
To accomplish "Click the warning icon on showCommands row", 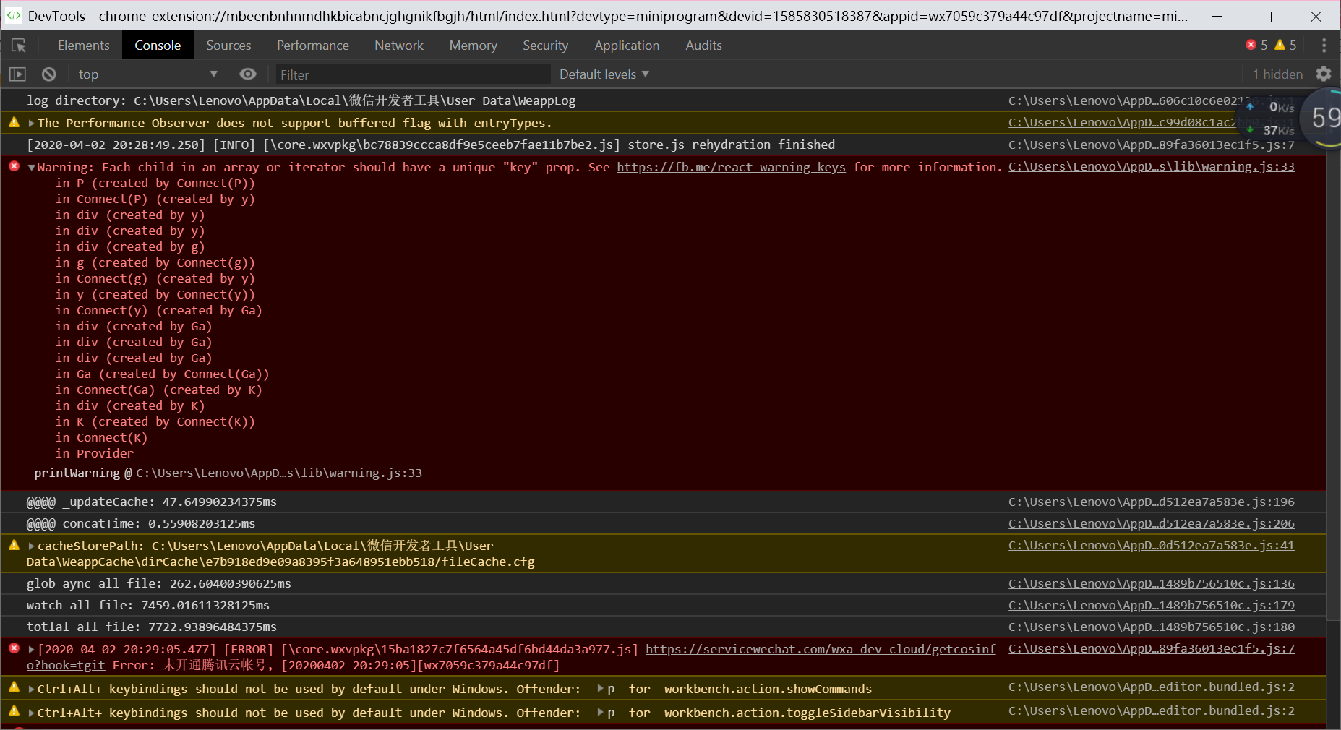I will click(x=14, y=687).
